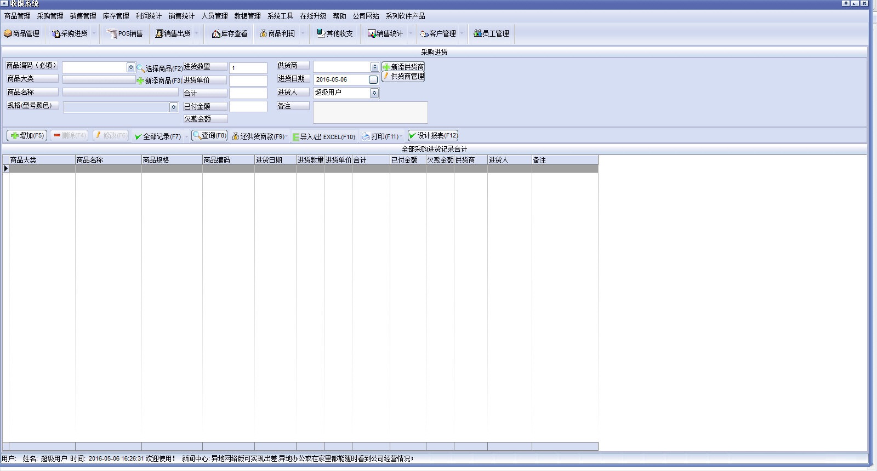Viewport: 877px width, 471px height.
Task: Open 商品利润 toolbar dropdown arrow
Action: [302, 33]
